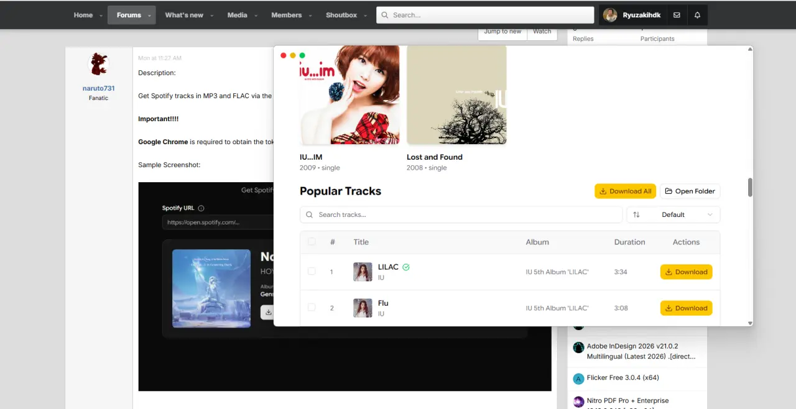
Task: Click the Jump to new button
Action: (x=502, y=33)
